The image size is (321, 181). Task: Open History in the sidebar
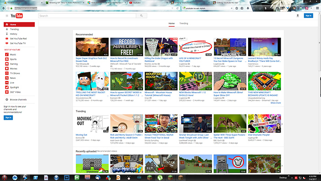pyautogui.click(x=13, y=34)
